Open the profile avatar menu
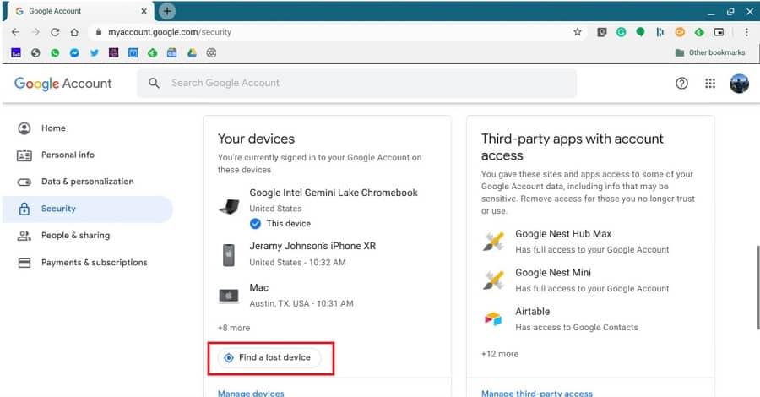 coord(739,84)
